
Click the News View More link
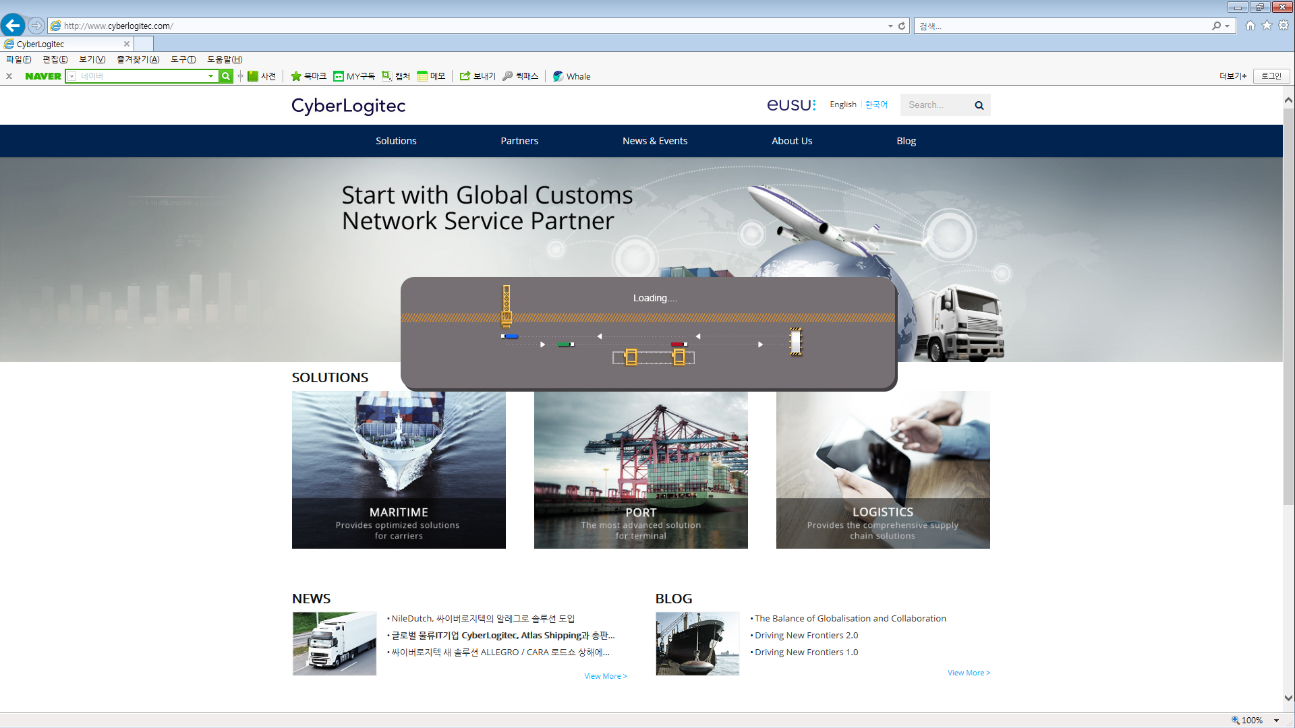[x=605, y=676]
